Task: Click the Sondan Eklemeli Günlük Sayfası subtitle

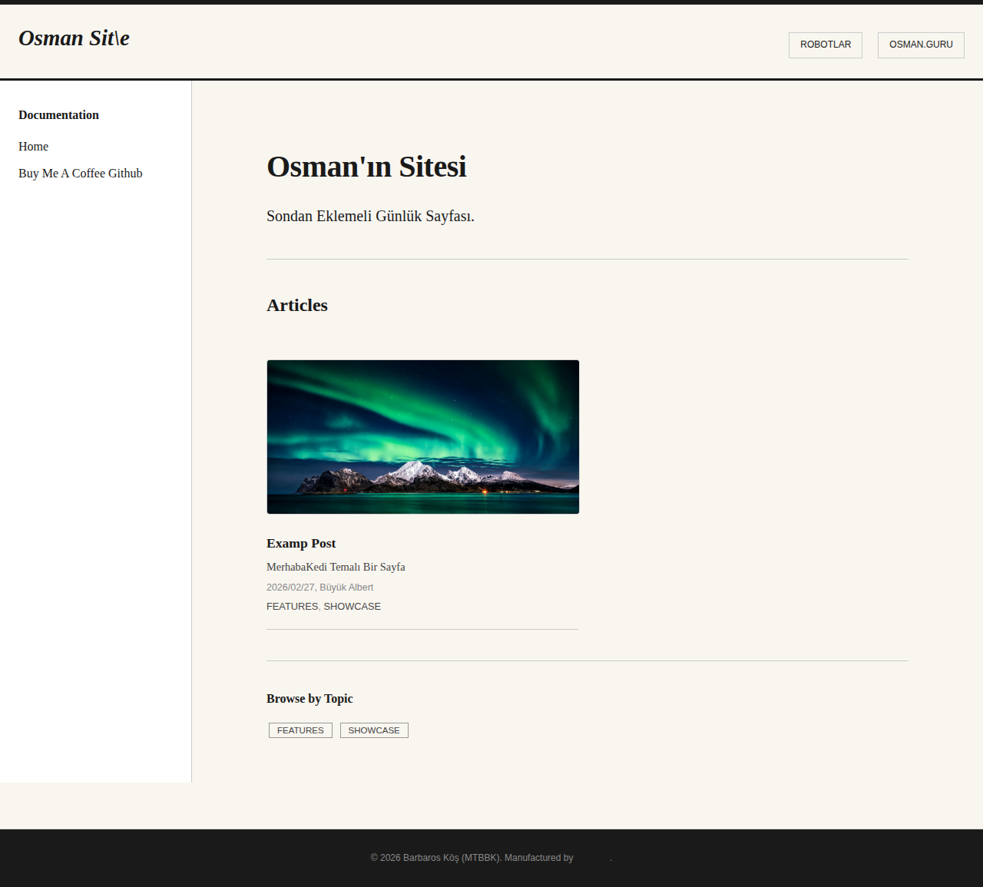Action: tap(370, 216)
